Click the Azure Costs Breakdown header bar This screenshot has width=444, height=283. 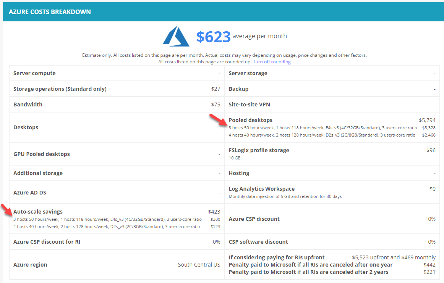pos(222,12)
